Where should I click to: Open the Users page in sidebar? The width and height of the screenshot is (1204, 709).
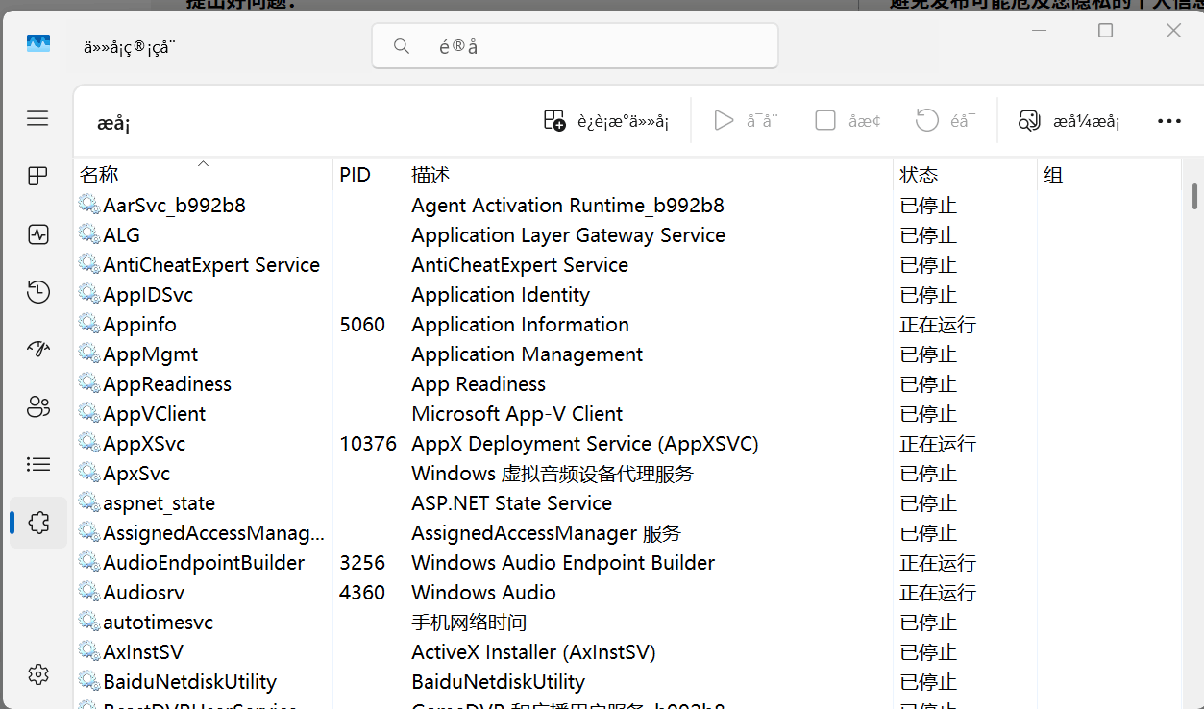point(37,406)
